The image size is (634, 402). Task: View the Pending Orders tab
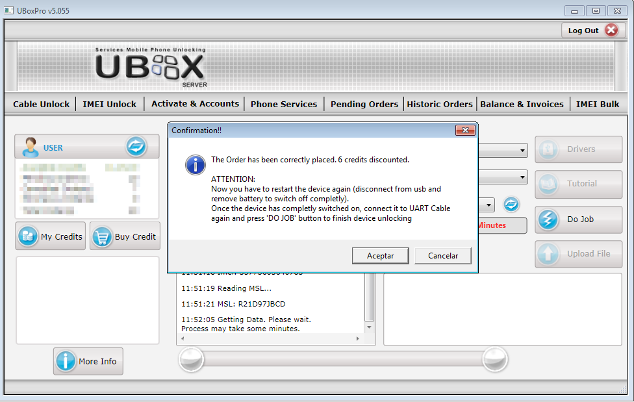[364, 104]
